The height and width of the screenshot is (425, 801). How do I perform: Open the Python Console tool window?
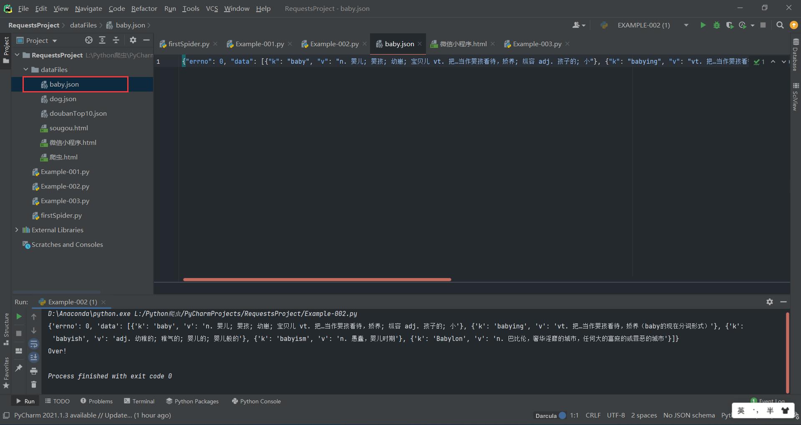[x=256, y=401]
